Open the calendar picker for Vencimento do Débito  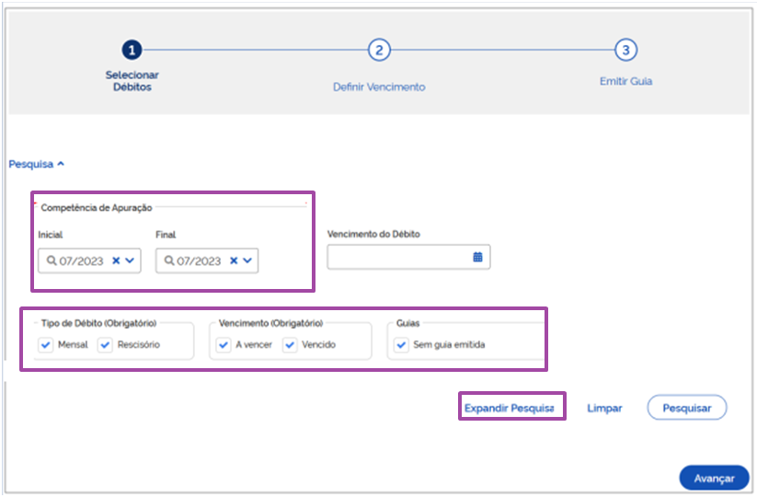[477, 257]
